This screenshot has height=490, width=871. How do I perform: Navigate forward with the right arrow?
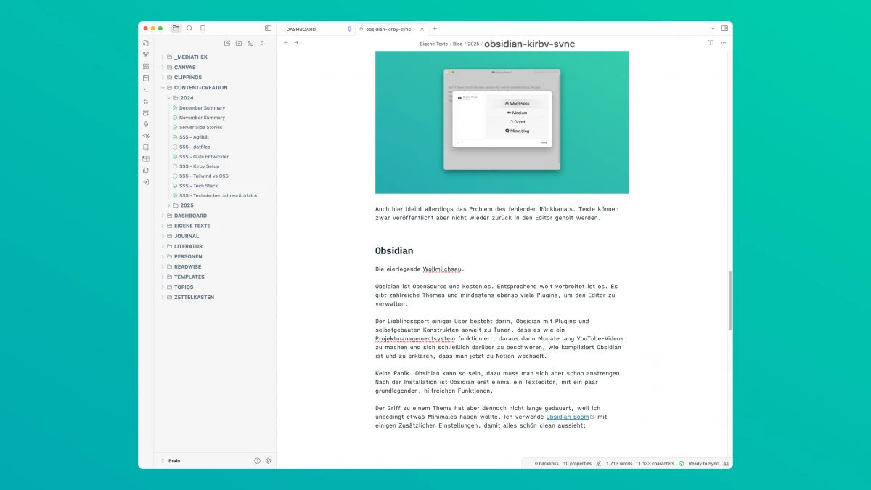coord(296,43)
